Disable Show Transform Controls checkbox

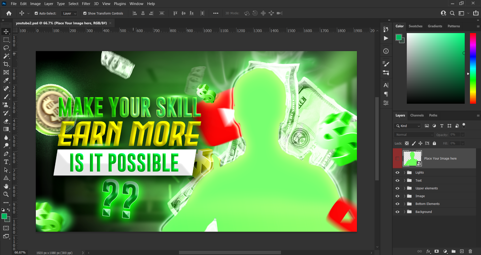click(85, 14)
